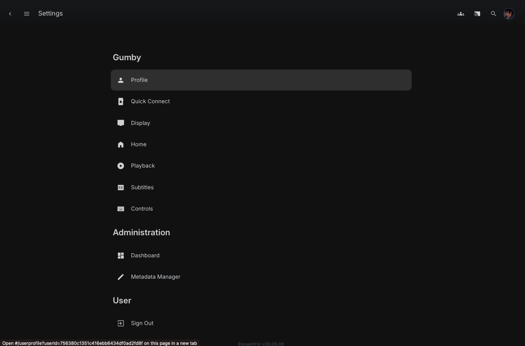This screenshot has width=525, height=346.
Task: Open search with the magnifier icon
Action: (x=494, y=14)
